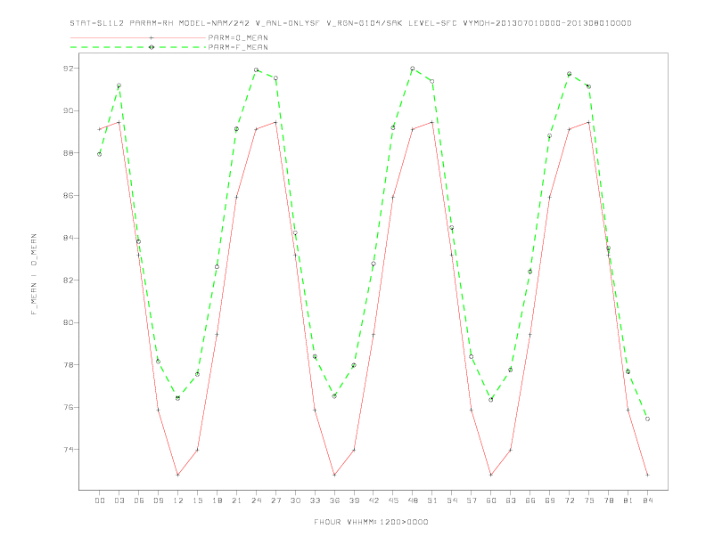
Task: Select F_MEAN peak marker at hour 24
Action: (x=256, y=70)
